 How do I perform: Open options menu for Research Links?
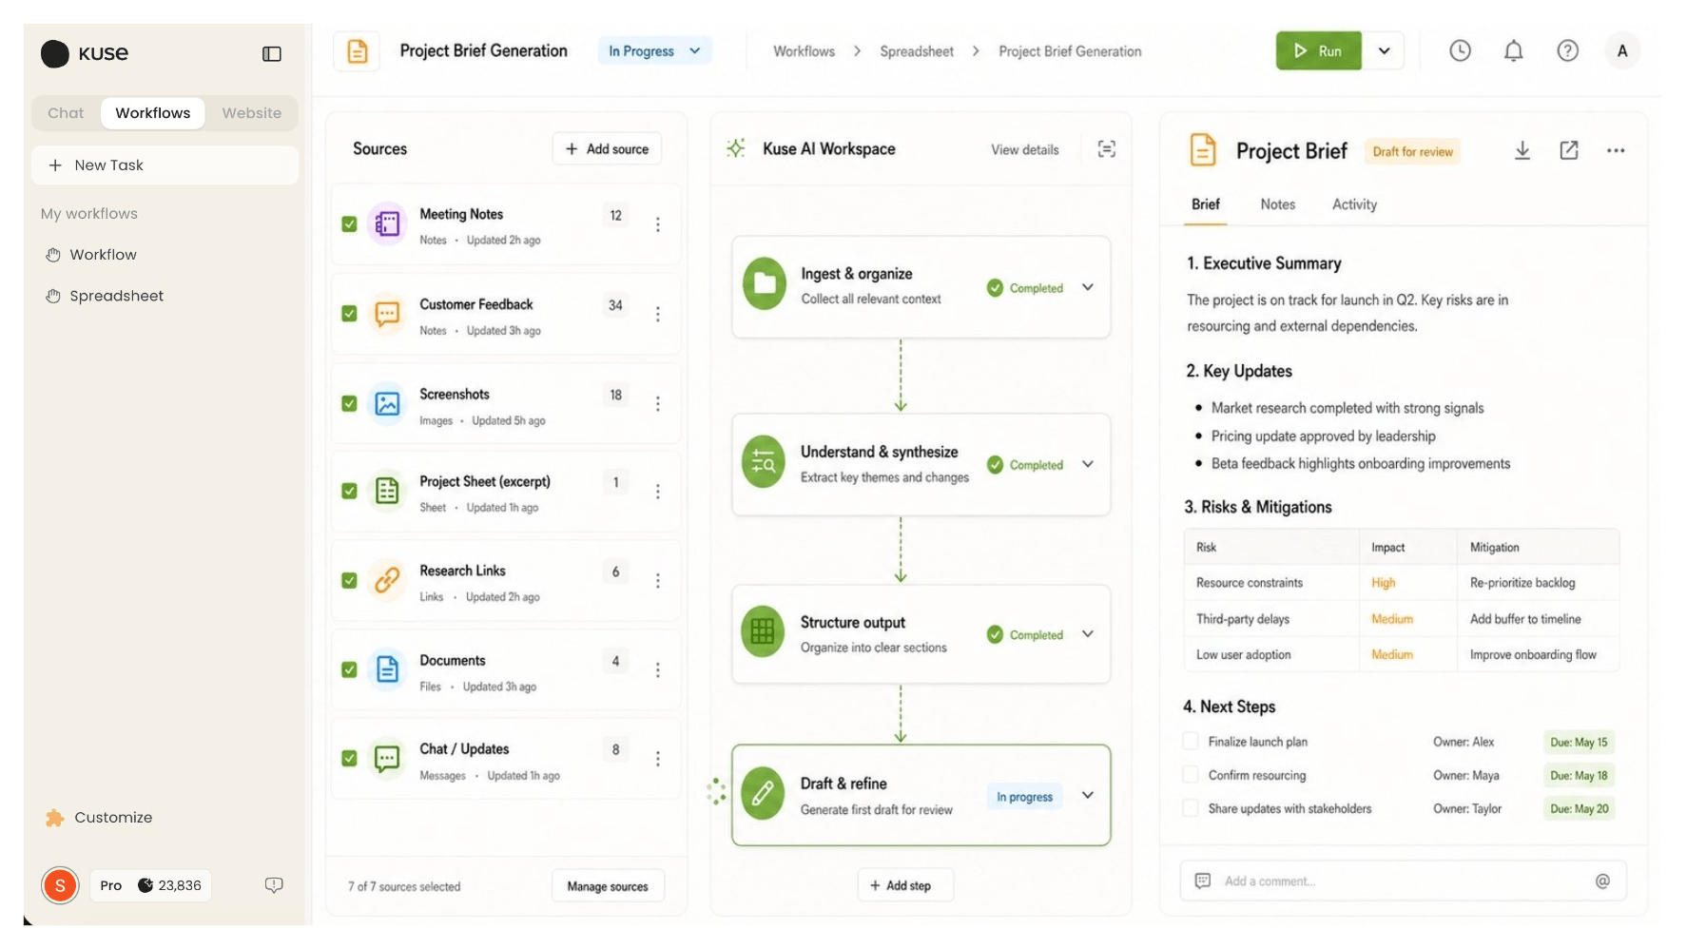[657, 580]
